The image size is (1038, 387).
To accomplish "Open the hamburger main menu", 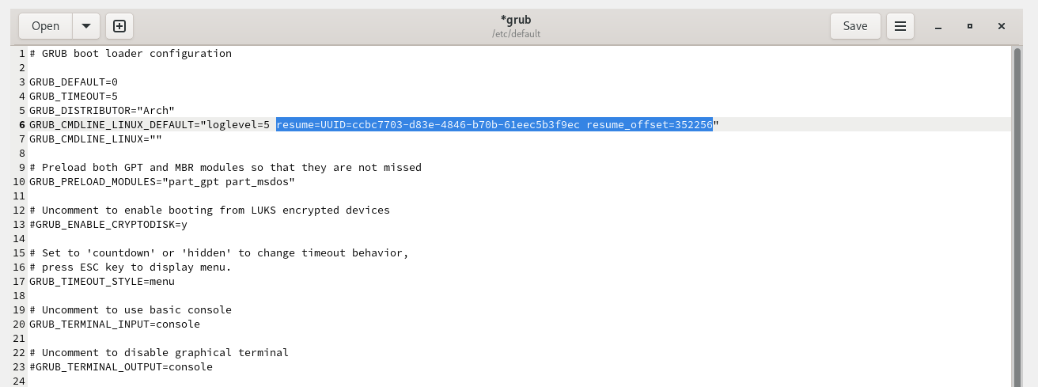I will (x=900, y=26).
